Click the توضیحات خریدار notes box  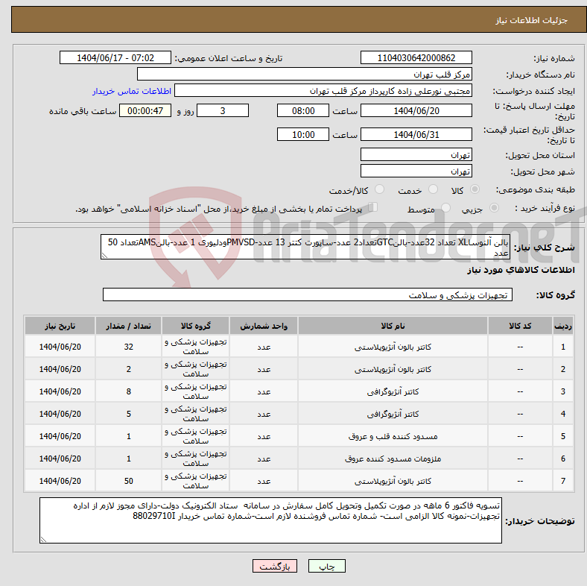270,520
